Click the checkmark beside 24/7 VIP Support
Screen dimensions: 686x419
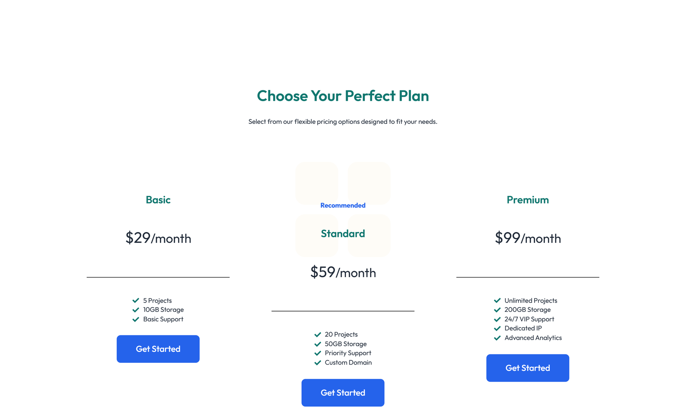click(497, 319)
